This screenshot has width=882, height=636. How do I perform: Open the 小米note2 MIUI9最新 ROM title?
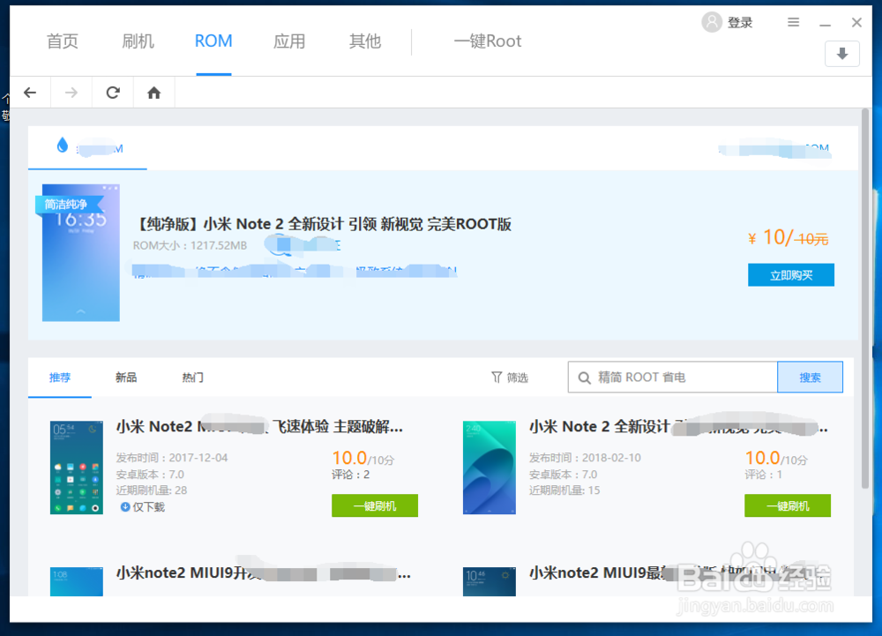pos(678,573)
